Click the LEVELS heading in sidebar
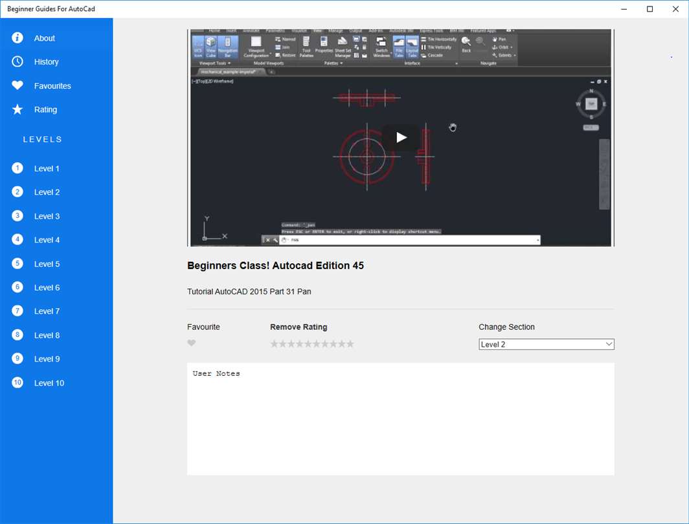 tap(43, 140)
